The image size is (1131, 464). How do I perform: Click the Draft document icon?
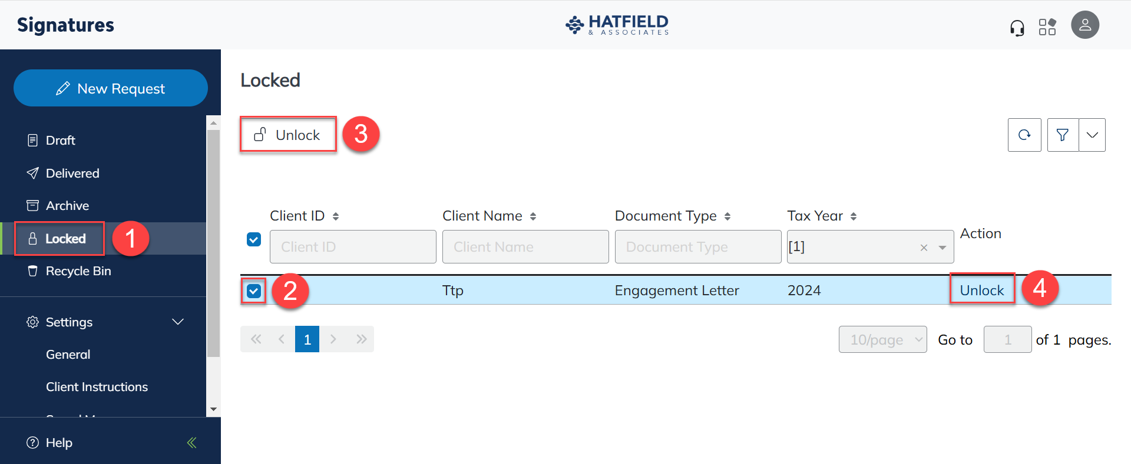[33, 141]
